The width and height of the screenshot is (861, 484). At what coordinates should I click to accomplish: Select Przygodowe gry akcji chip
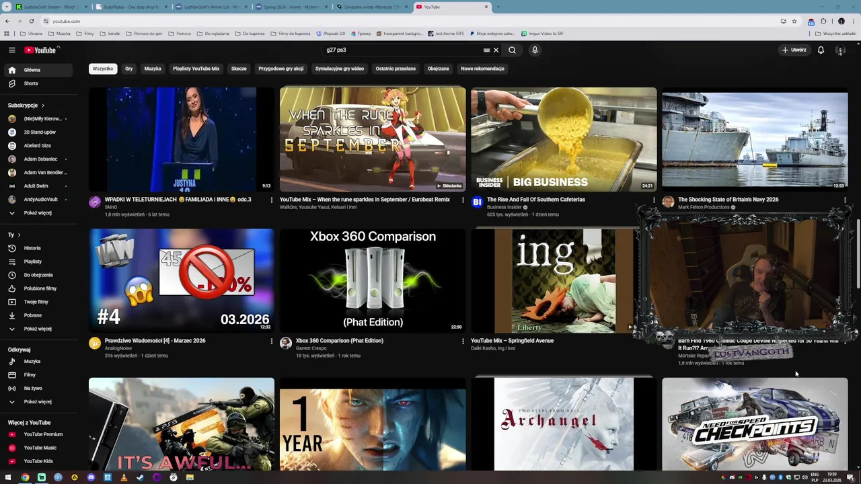(281, 69)
